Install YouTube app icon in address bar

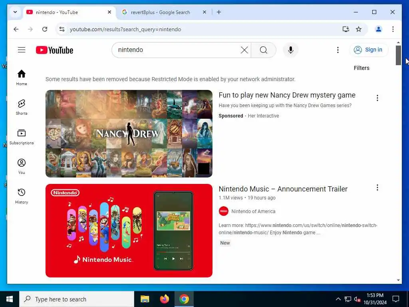click(x=345, y=29)
